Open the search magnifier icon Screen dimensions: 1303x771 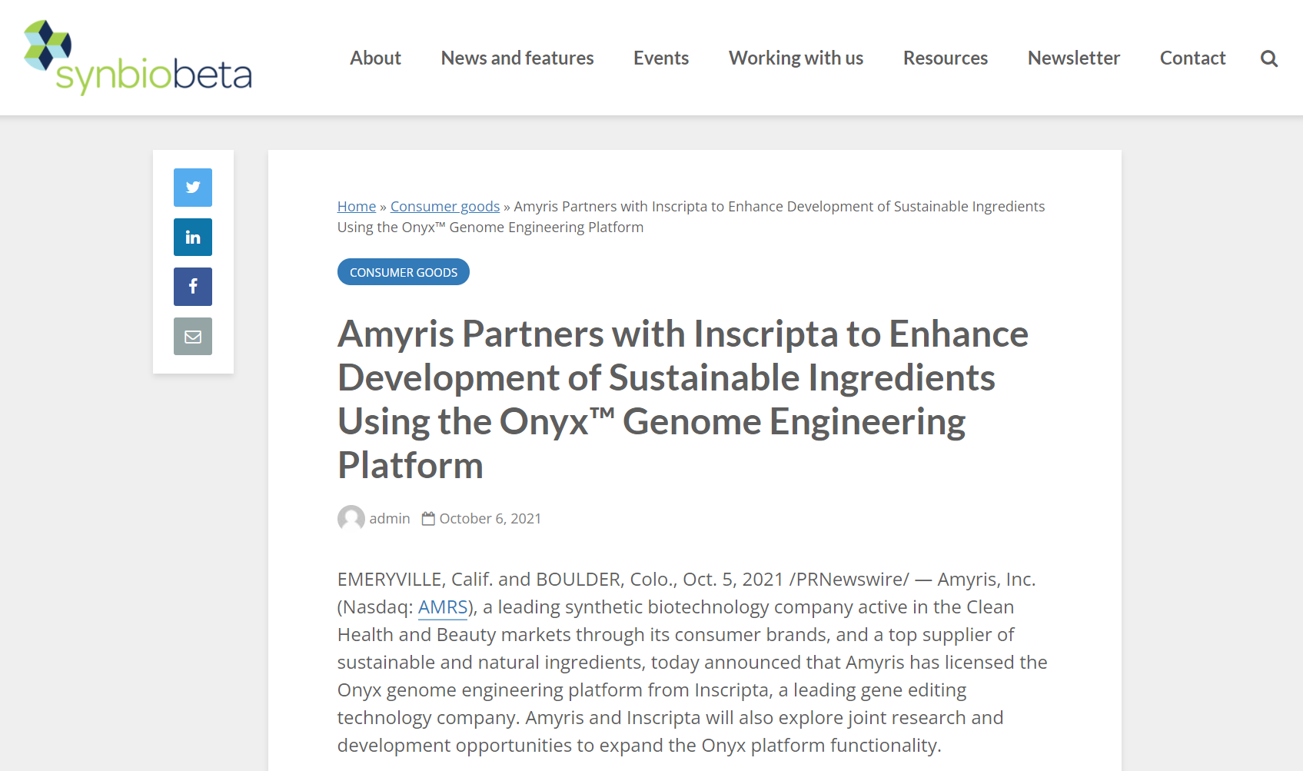tap(1269, 58)
